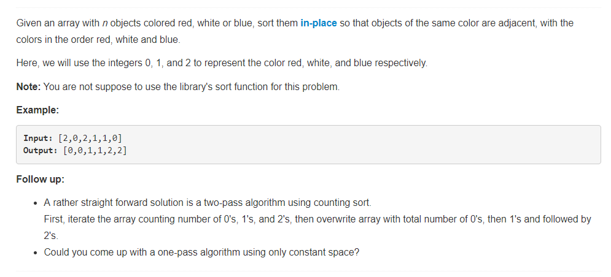Image resolution: width=611 pixels, height=277 pixels.
Task: Click bullet about one-pass algorithm question
Action: pyautogui.click(x=201, y=252)
